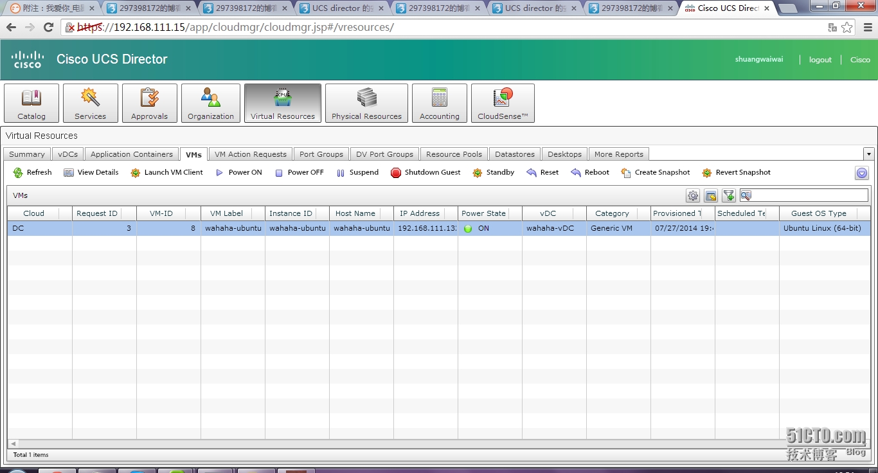Viewport: 878px width, 473px height.
Task: Suspend the selected VM
Action: [x=357, y=172]
